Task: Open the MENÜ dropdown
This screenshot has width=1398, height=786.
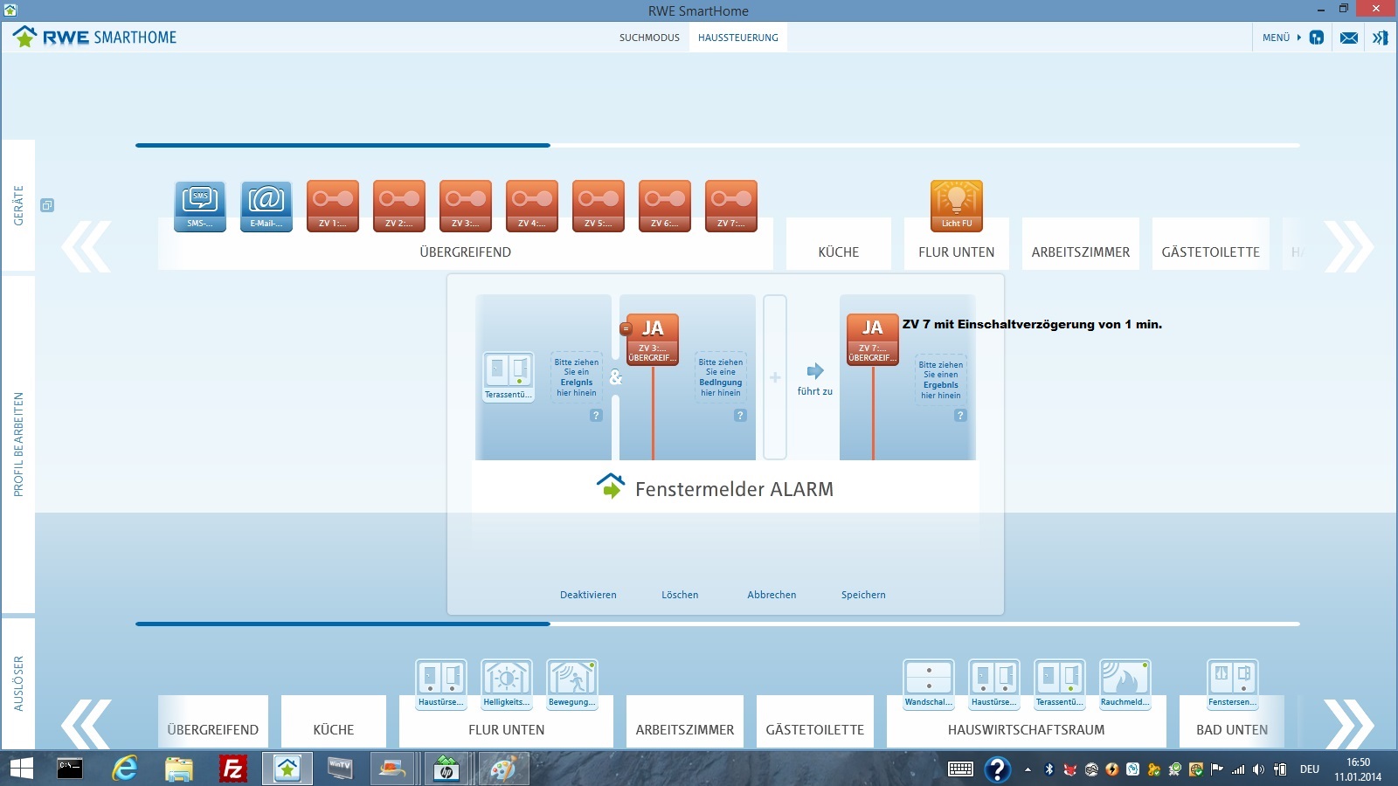Action: (x=1282, y=38)
